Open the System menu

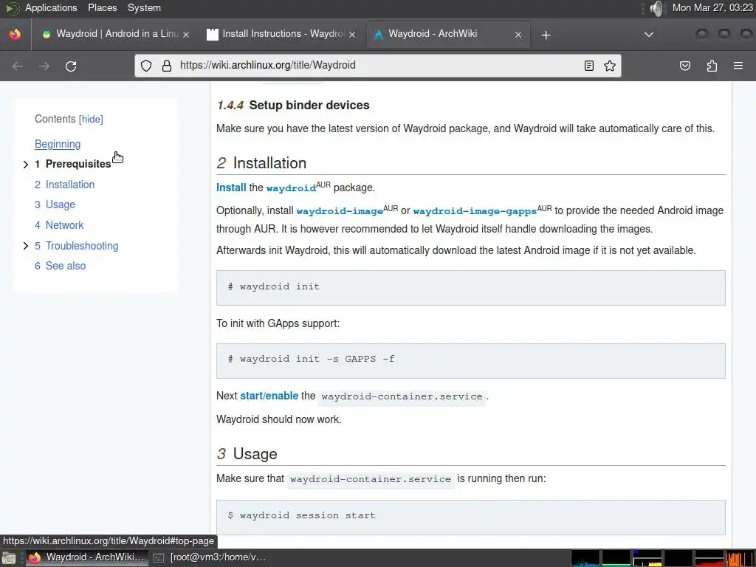click(144, 7)
